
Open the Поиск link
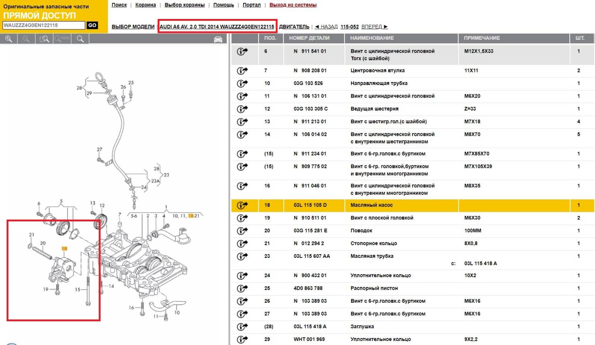[x=119, y=5]
